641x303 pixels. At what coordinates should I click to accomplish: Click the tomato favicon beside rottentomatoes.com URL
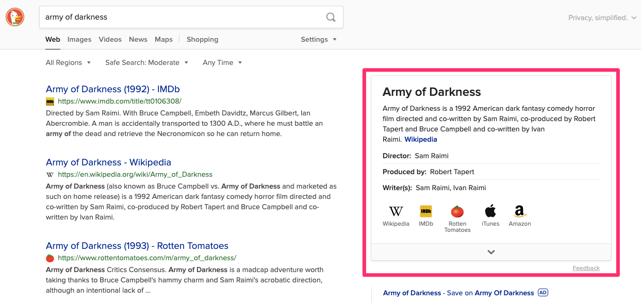pos(50,258)
